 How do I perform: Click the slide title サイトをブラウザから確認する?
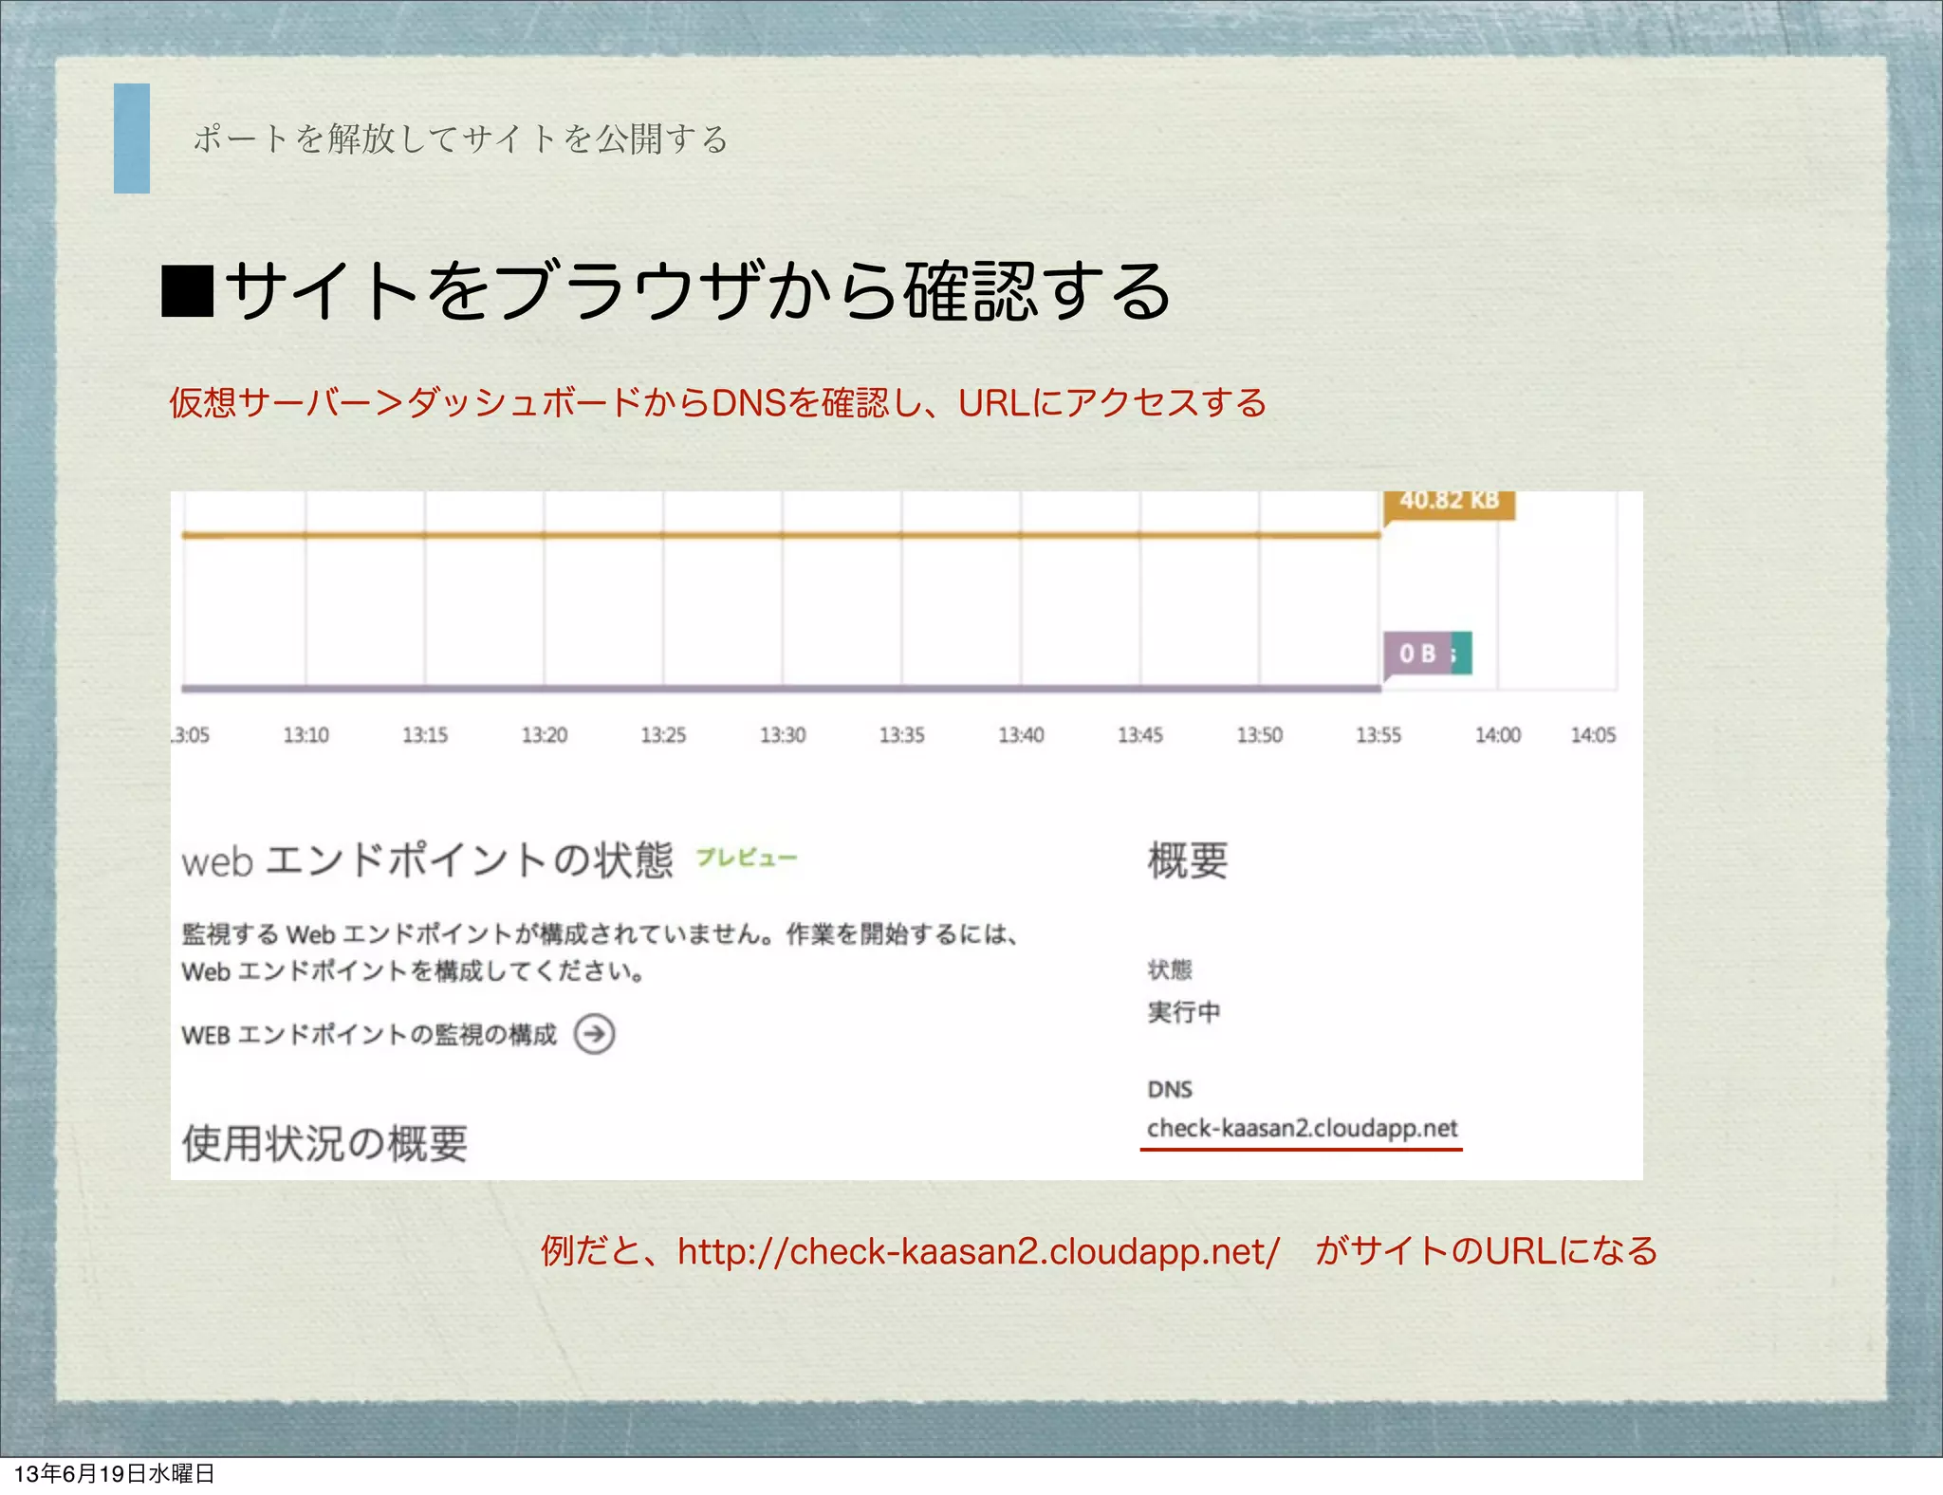click(x=667, y=291)
